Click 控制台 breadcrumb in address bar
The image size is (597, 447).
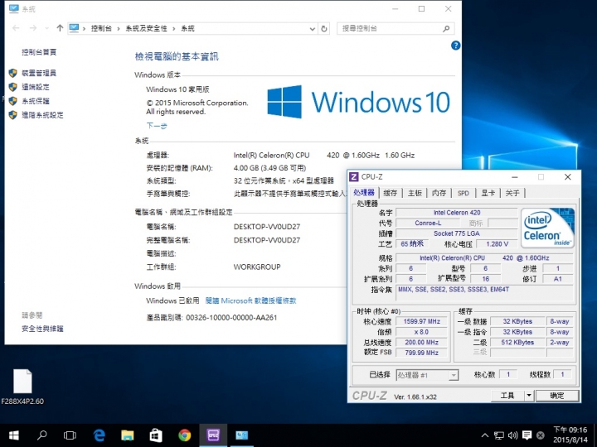tap(101, 28)
